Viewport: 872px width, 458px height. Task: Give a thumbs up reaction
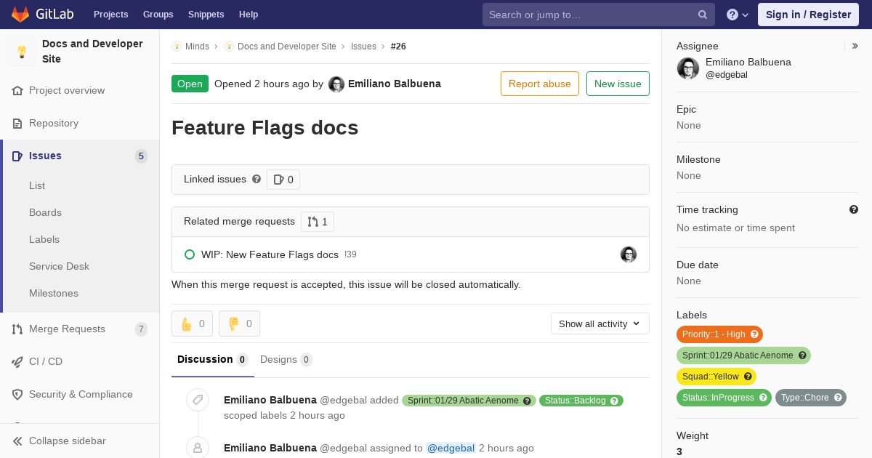click(x=192, y=324)
